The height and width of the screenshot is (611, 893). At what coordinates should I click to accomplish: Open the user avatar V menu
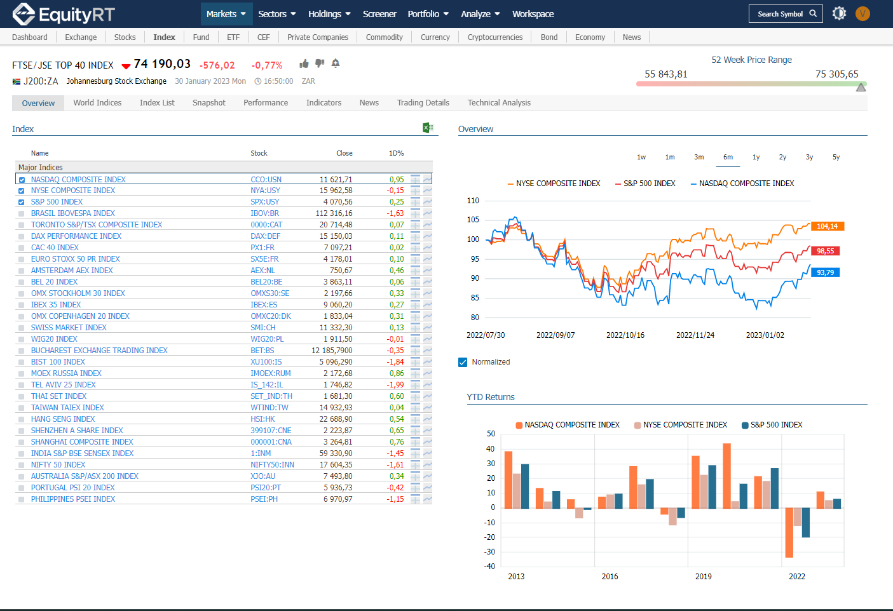(862, 13)
